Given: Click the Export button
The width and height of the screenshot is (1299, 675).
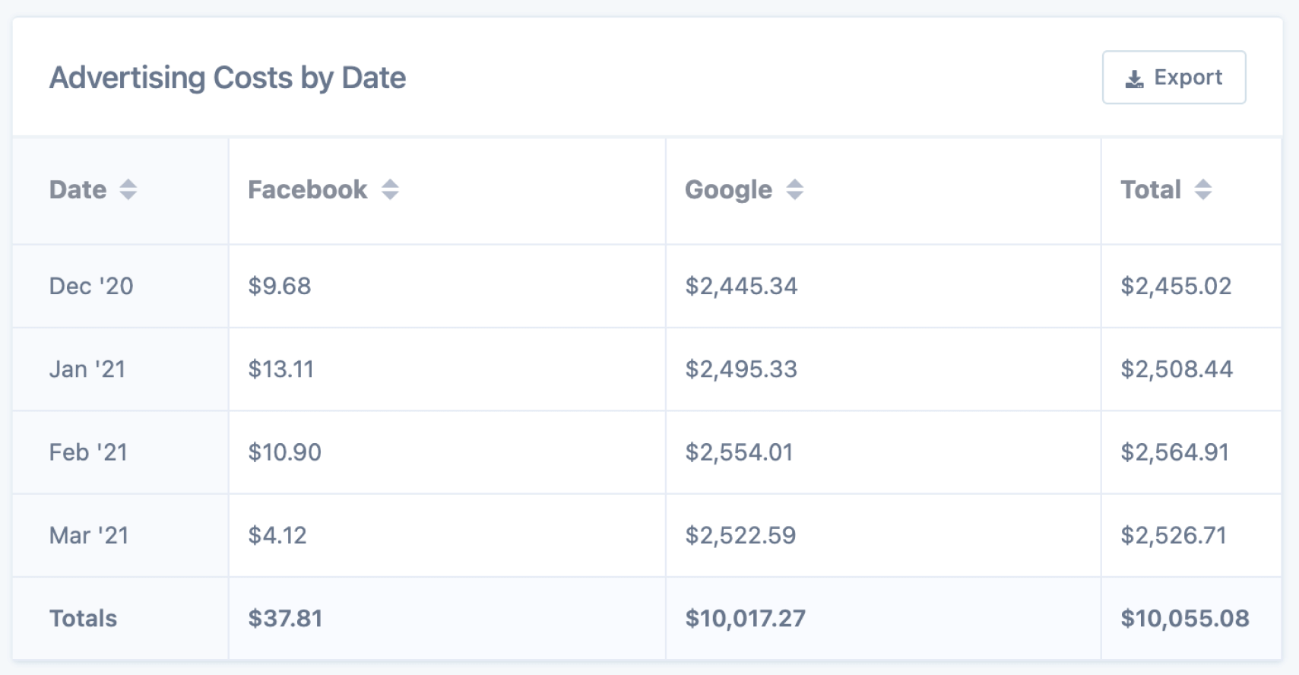Looking at the screenshot, I should click(x=1174, y=78).
